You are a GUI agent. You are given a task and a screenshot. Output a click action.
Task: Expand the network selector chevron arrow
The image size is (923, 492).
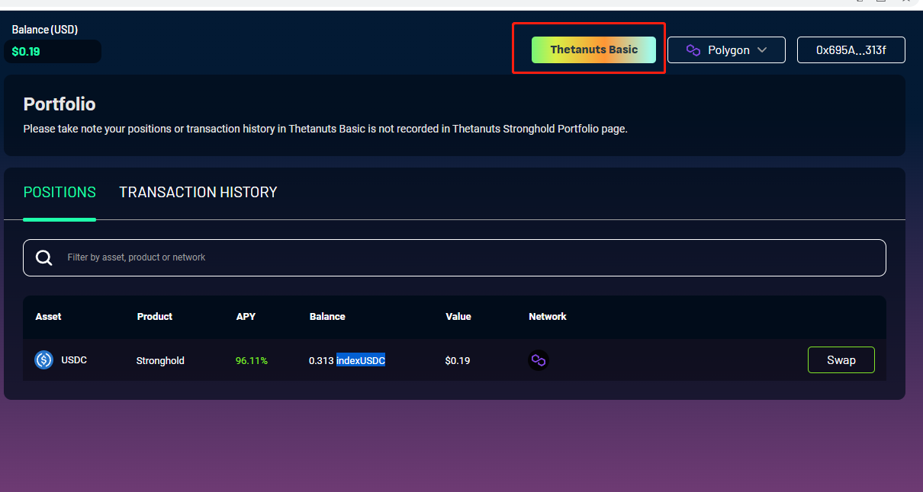761,50
